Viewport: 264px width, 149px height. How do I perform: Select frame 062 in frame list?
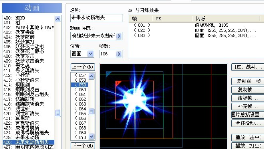click(x=79, y=99)
